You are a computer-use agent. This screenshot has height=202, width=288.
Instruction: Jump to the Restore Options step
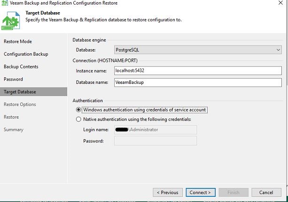[20, 105]
